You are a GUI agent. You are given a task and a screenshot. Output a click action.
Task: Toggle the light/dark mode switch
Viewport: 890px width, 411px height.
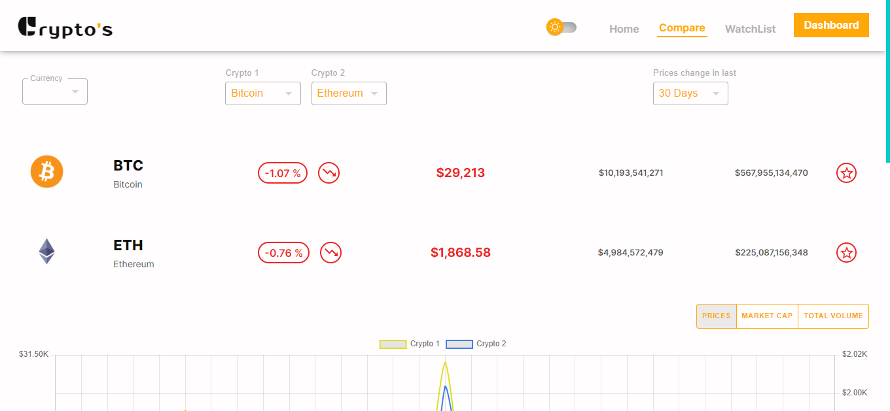[x=567, y=27]
